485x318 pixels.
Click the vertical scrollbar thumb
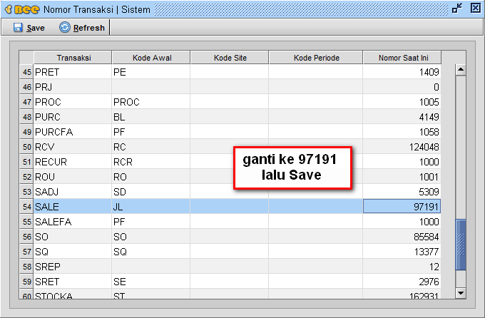click(x=461, y=245)
